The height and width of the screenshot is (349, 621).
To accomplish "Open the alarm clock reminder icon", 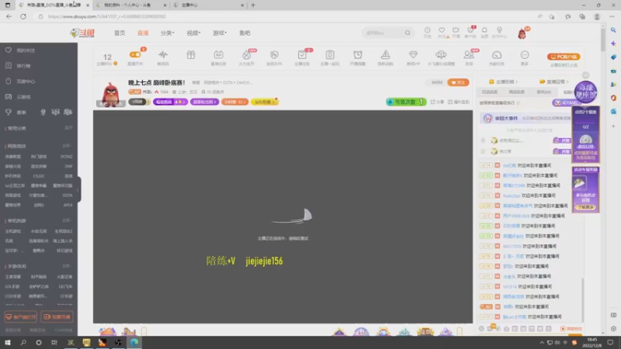I will (358, 54).
